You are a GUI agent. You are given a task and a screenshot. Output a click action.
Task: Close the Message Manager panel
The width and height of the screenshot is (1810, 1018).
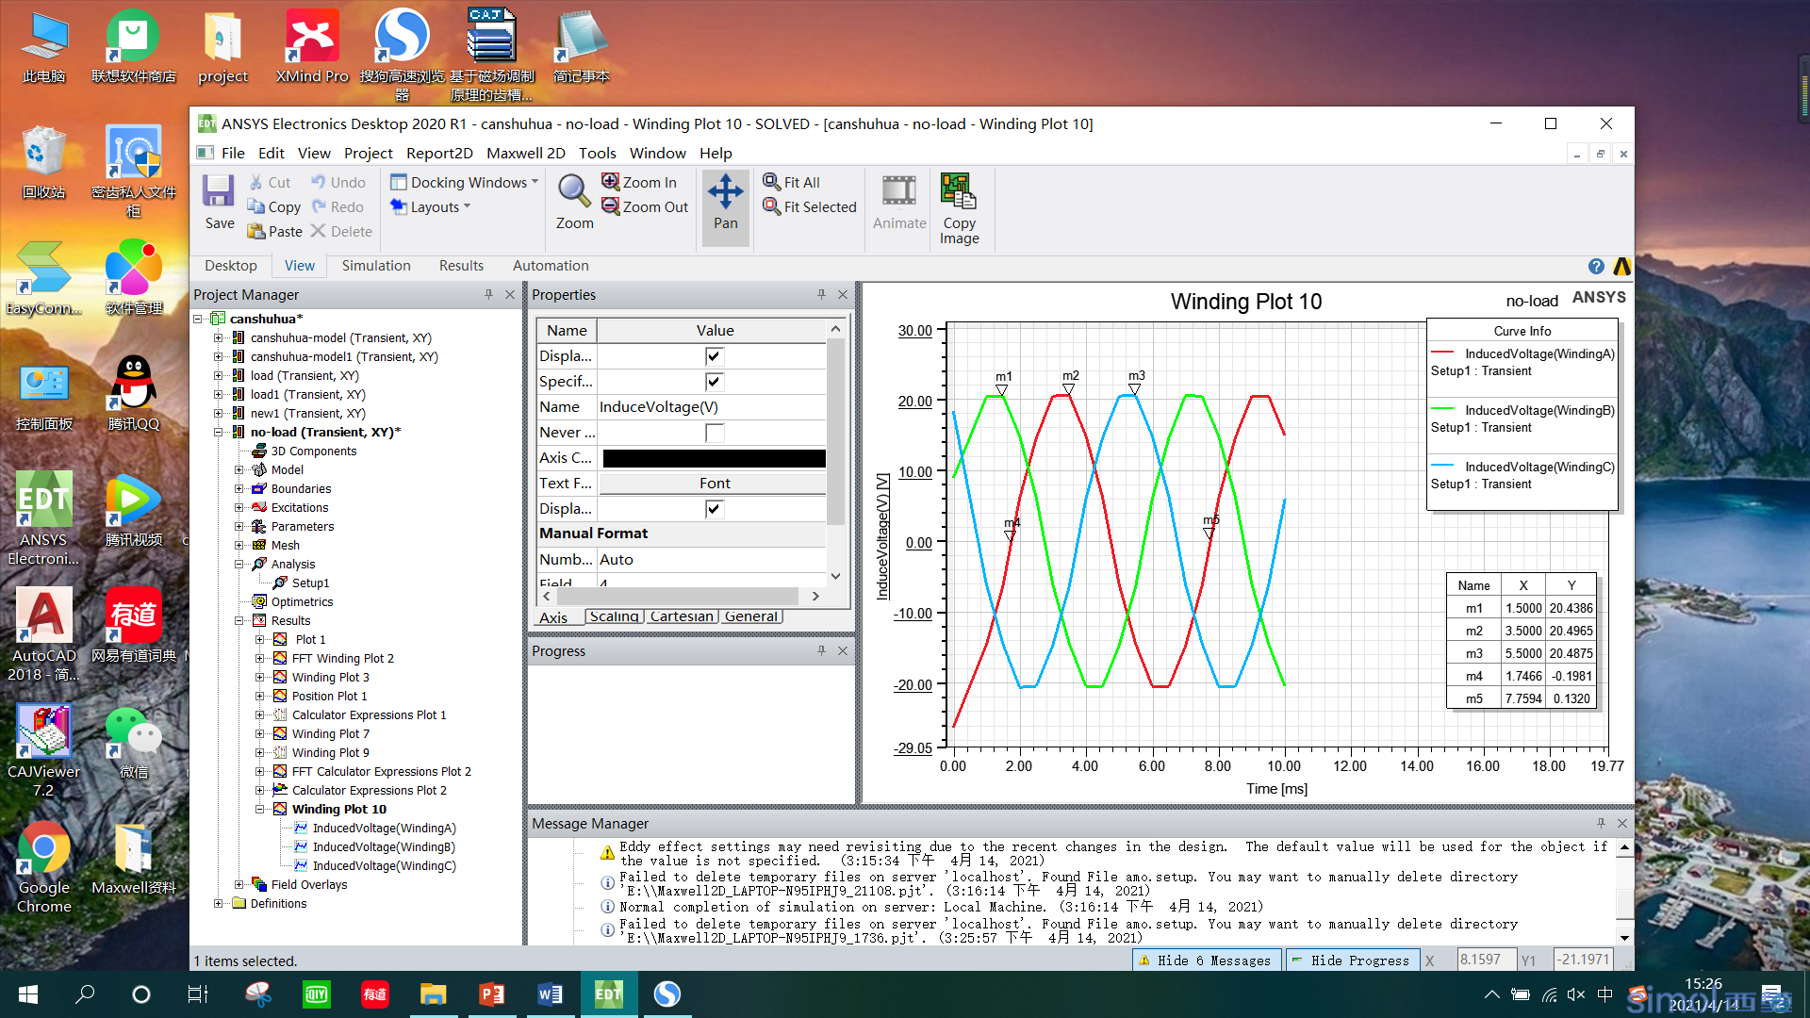(x=1622, y=823)
